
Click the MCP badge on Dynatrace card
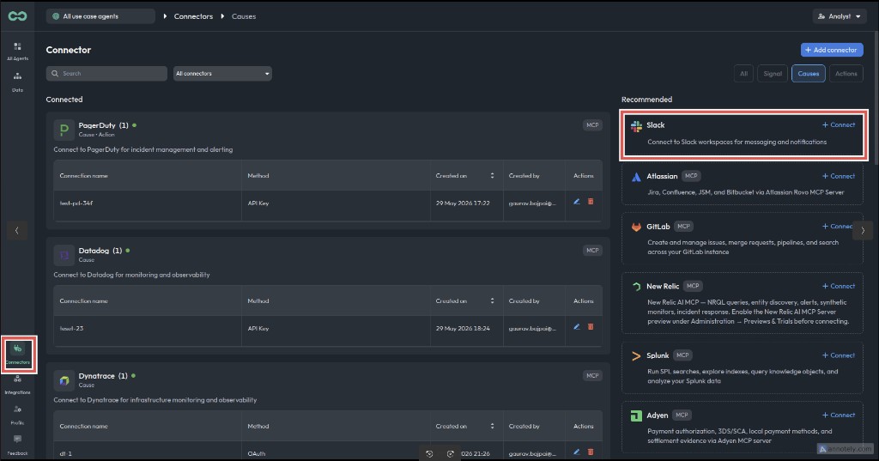[592, 376]
